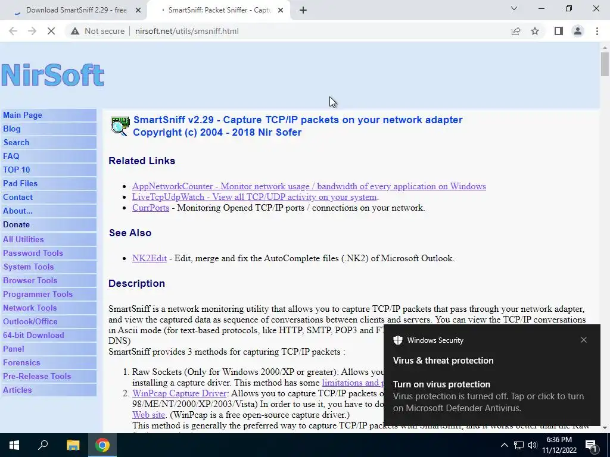Screen dimensions: 610x457
Task: Follow the WinPcap Capture Driver link
Action: pyautogui.click(x=179, y=393)
